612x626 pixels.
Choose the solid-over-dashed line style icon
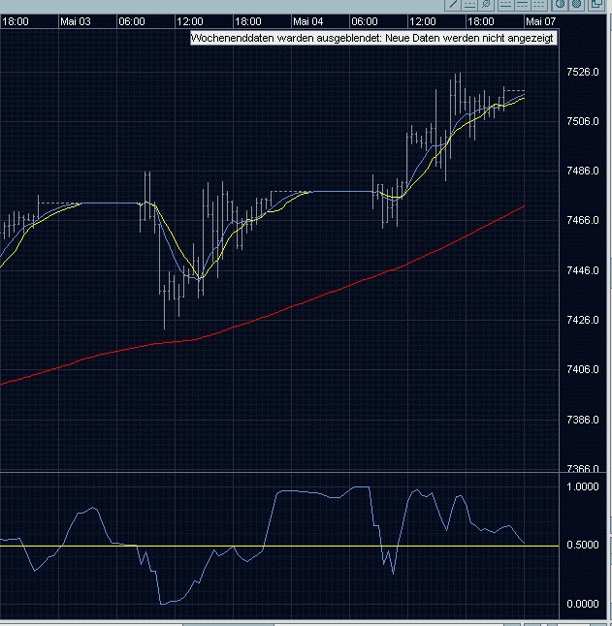523,4
